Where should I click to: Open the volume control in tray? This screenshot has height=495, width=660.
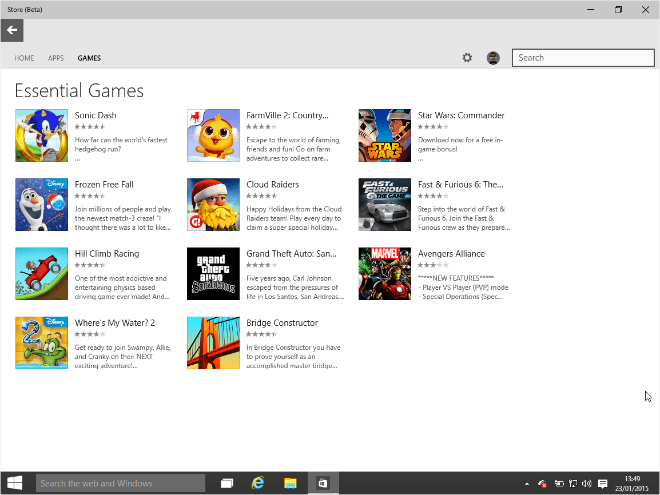[x=587, y=484]
